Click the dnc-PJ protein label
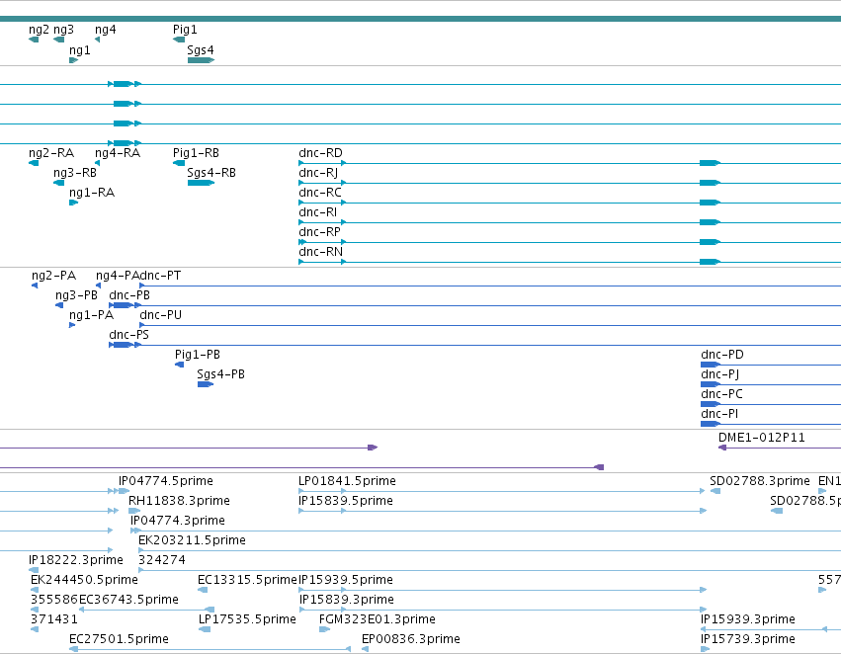Screen dimensions: 841x654 tap(719, 375)
